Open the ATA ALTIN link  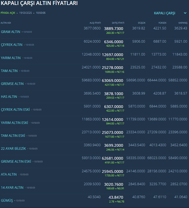coord(9,174)
